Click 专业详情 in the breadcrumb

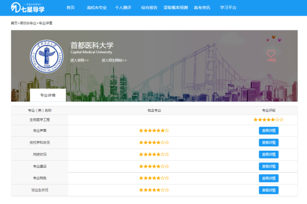pos(45,23)
